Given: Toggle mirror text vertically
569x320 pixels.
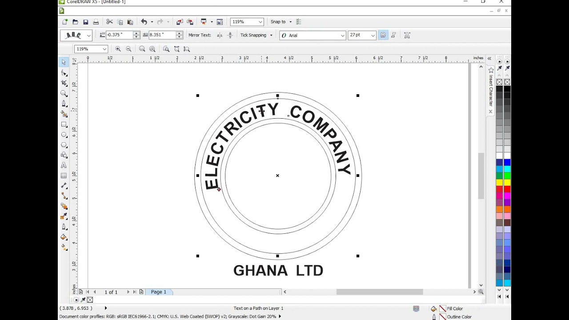Looking at the screenshot, I should coord(230,35).
